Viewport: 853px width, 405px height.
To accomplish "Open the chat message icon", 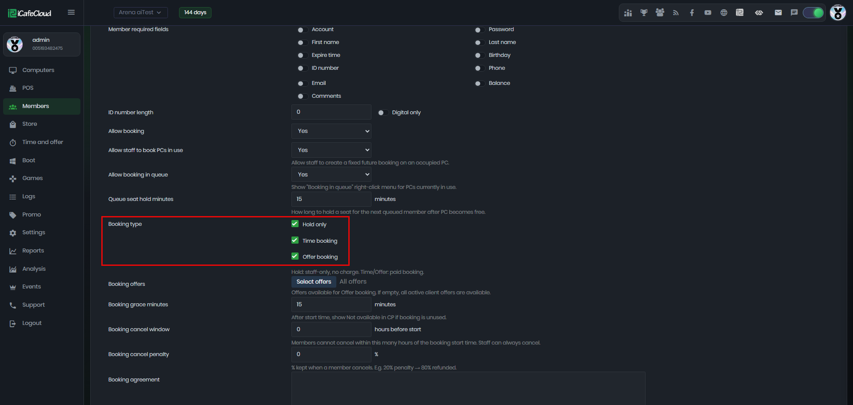I will 794,13.
